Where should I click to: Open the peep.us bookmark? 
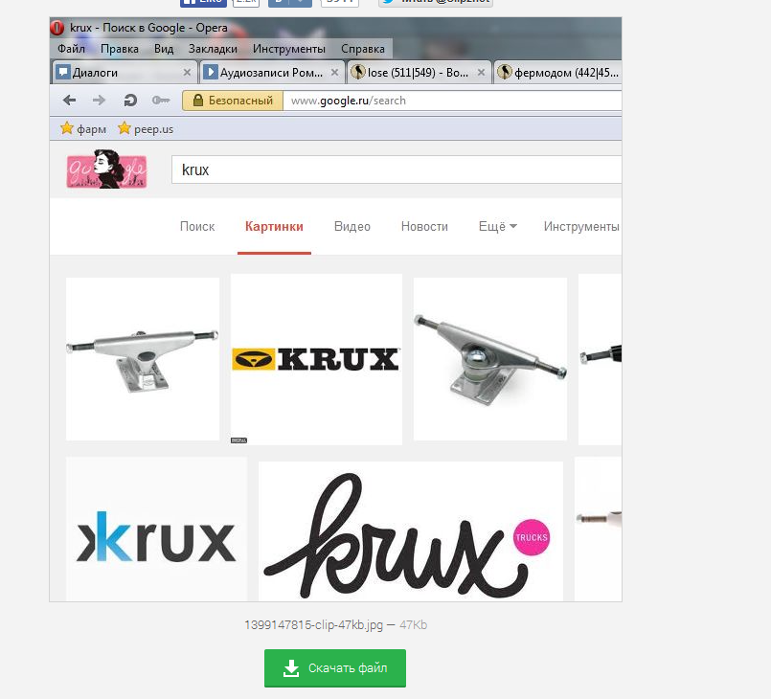tap(146, 129)
